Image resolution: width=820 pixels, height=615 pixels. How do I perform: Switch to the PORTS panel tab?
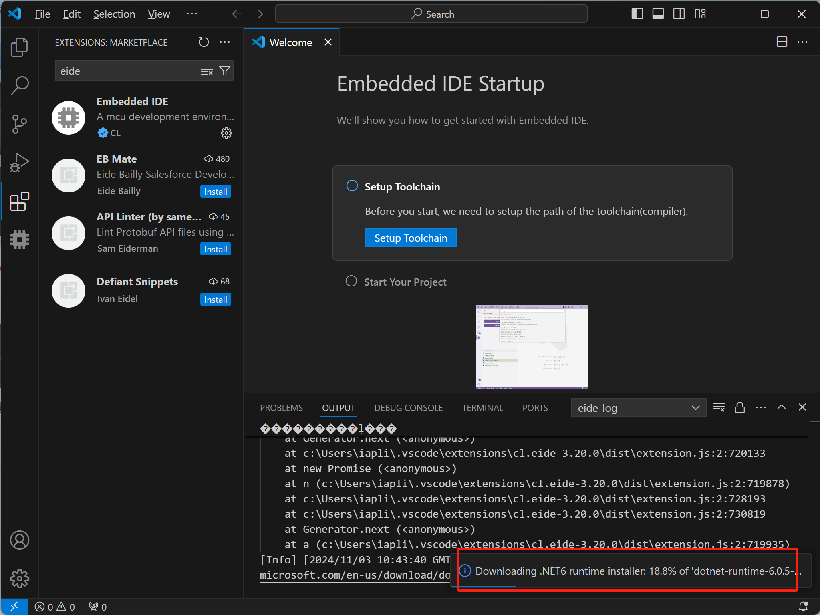535,408
